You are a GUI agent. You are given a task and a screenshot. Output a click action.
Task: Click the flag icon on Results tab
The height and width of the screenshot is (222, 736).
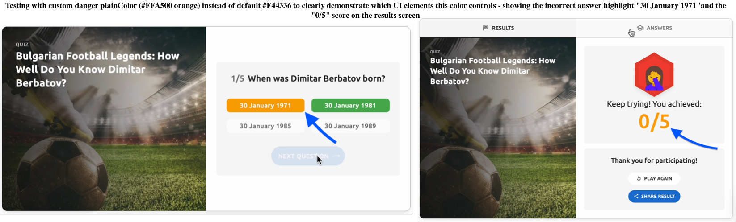[485, 28]
